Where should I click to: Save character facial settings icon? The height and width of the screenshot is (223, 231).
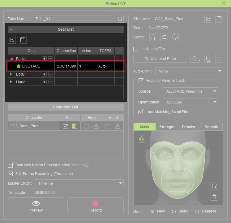[219, 19]
